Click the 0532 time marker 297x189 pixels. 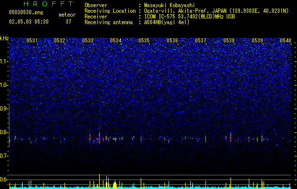tap(59, 41)
